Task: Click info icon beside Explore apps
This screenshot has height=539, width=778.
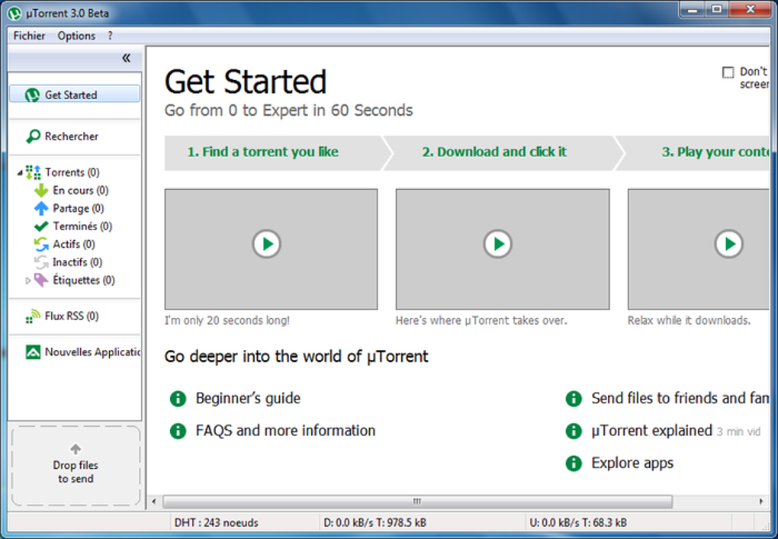Action: [574, 463]
